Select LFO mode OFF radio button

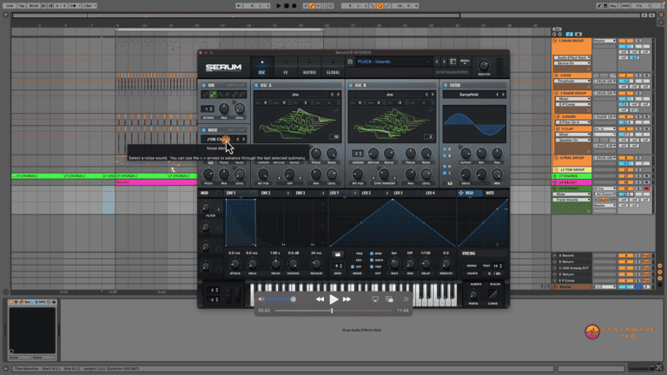(353, 266)
